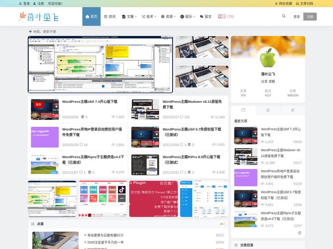333x249 pixels.
Task: Click the purple php Loggedin thumbnail in article list
Action: coord(45,137)
